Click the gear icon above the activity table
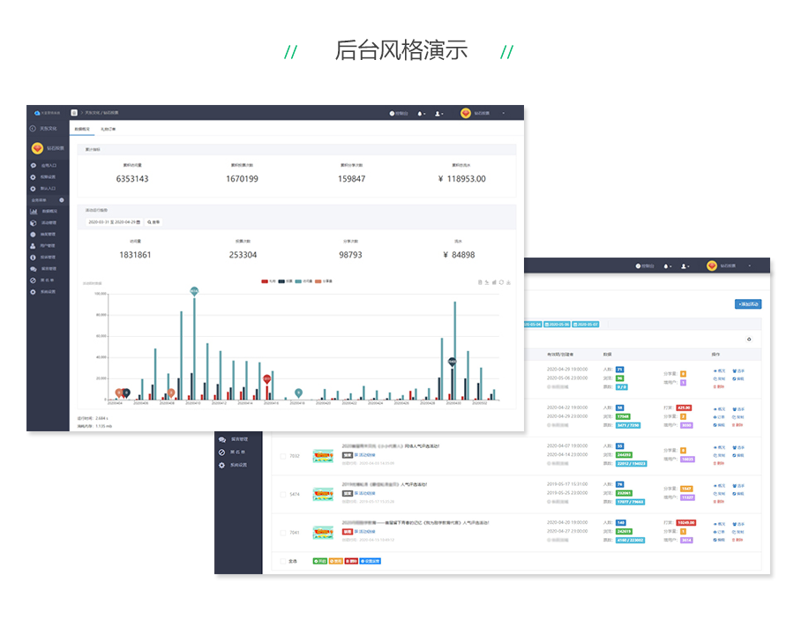Screen dimensions: 794x628 [x=748, y=339]
